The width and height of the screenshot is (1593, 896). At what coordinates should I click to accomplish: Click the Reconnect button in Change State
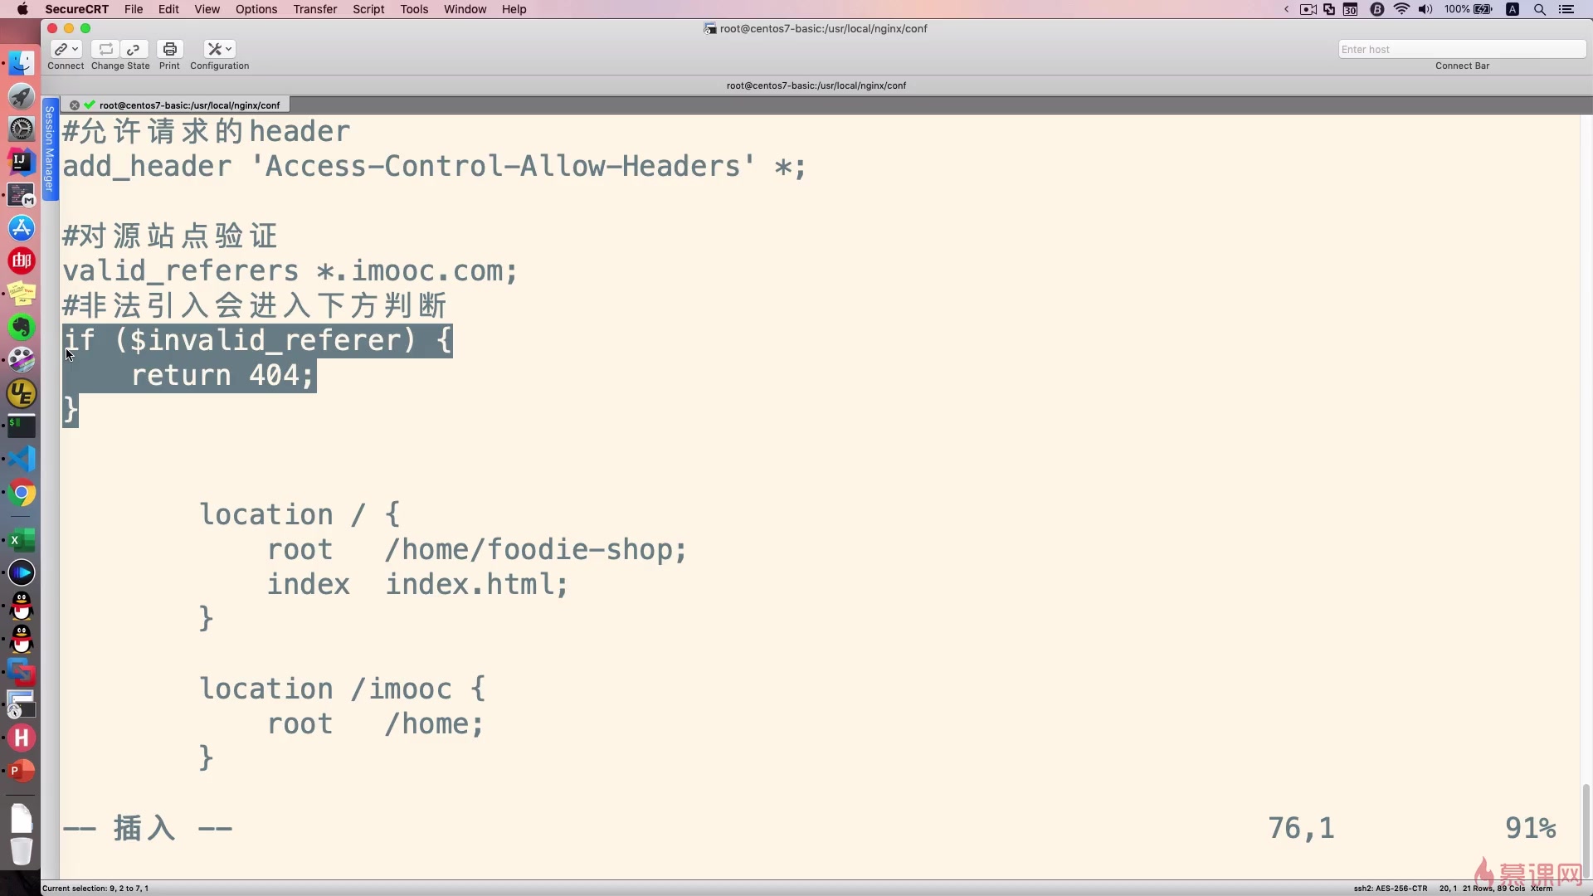click(105, 49)
